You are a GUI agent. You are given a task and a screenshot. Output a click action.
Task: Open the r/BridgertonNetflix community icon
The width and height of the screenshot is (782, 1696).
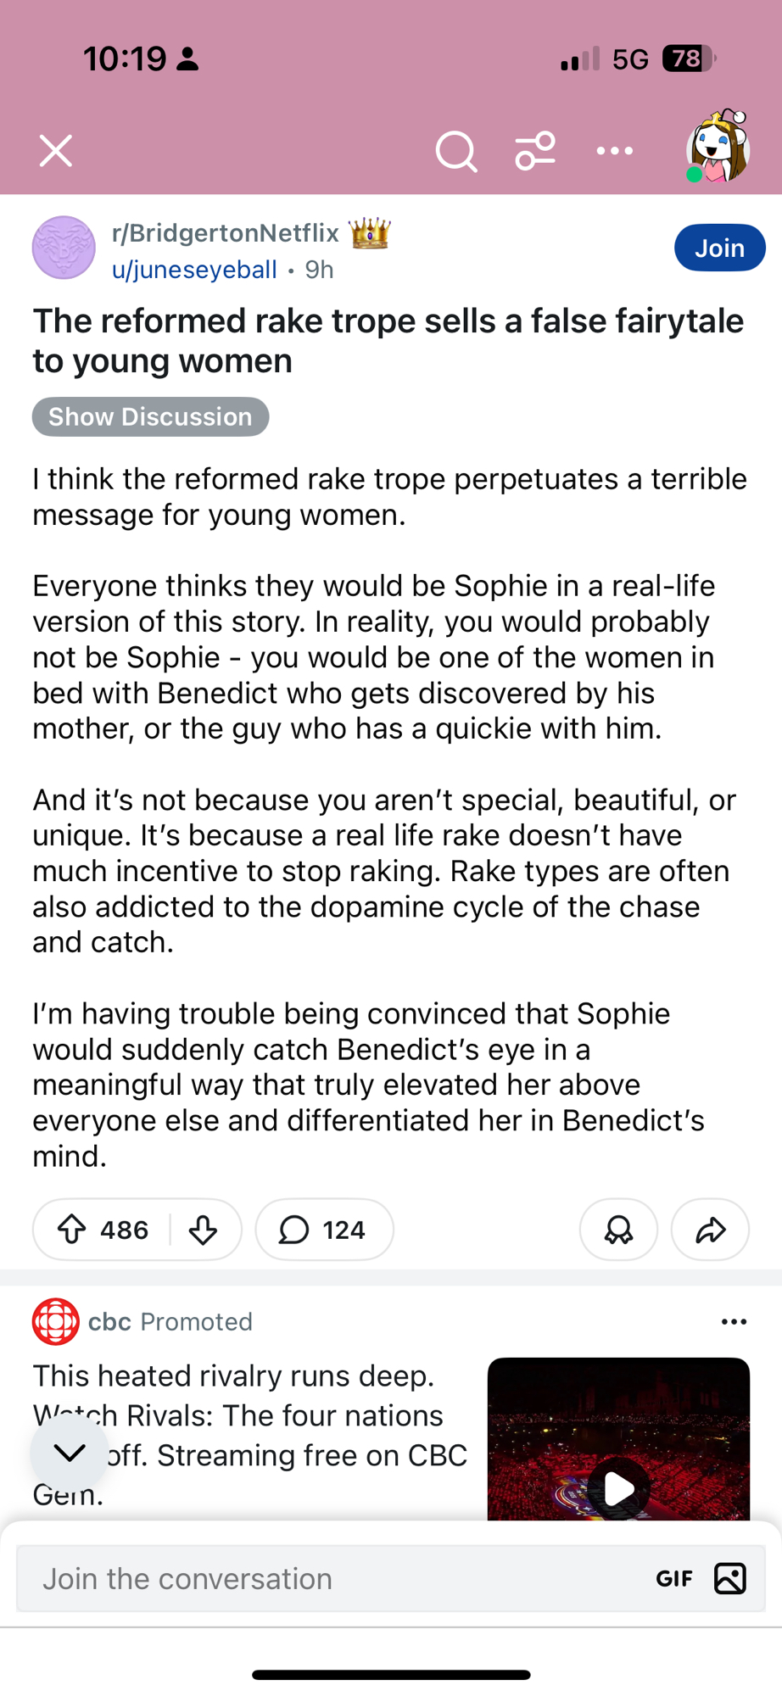click(x=64, y=248)
